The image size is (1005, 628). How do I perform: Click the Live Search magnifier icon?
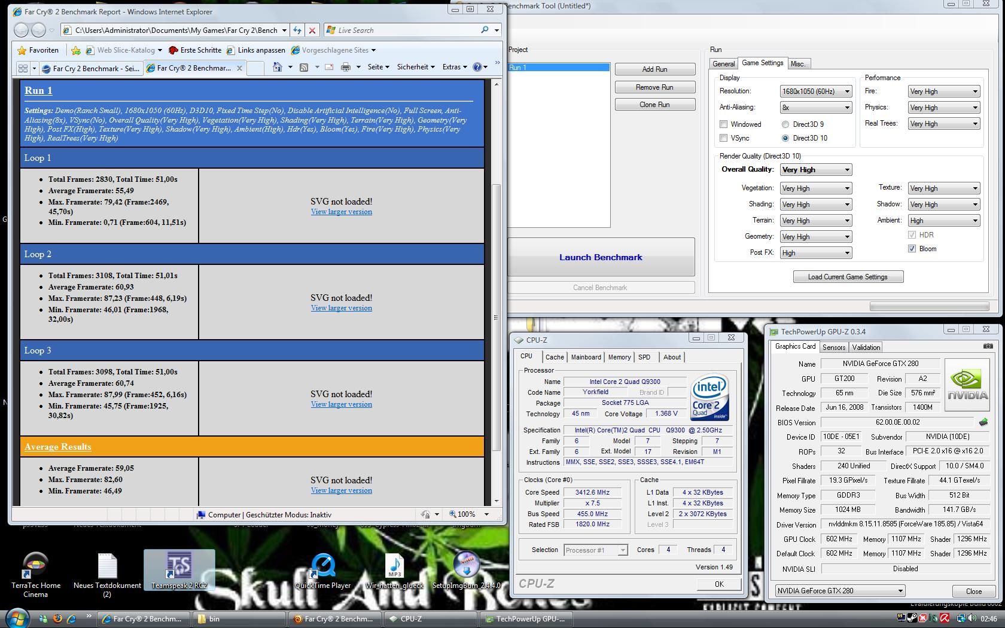(x=485, y=30)
